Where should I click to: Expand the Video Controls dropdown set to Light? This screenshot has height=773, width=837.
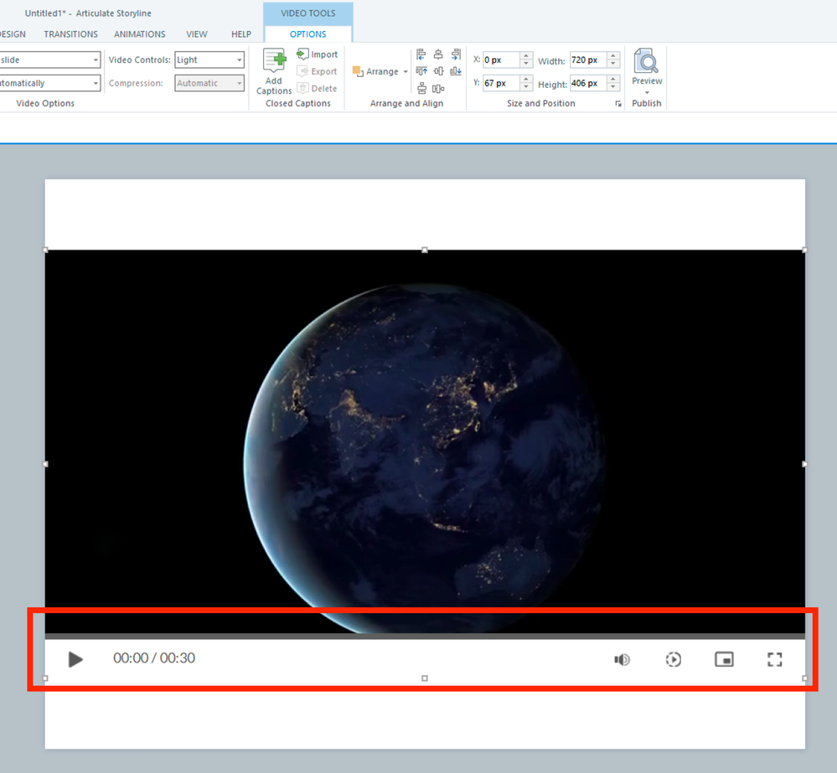pos(239,60)
